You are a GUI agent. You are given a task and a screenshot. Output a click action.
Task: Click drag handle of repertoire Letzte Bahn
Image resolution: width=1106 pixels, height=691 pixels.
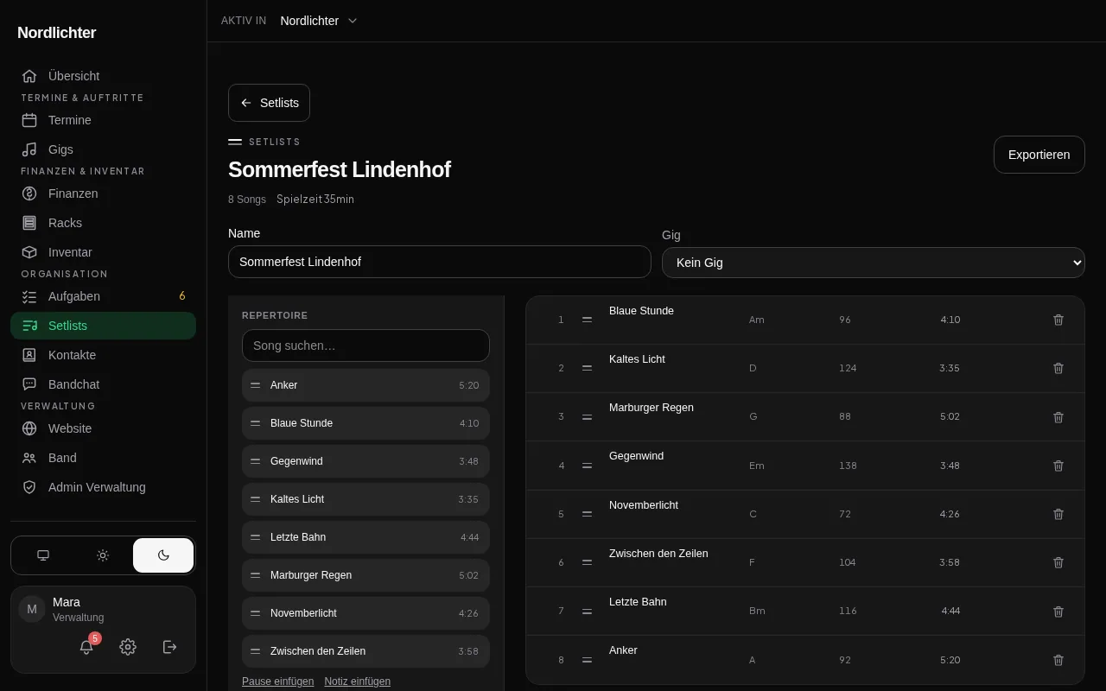tap(255, 537)
